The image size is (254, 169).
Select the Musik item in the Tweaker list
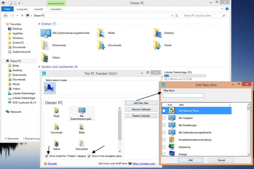(x=57, y=112)
